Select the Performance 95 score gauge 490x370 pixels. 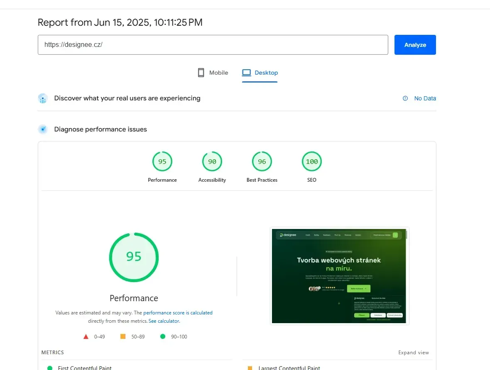click(162, 161)
